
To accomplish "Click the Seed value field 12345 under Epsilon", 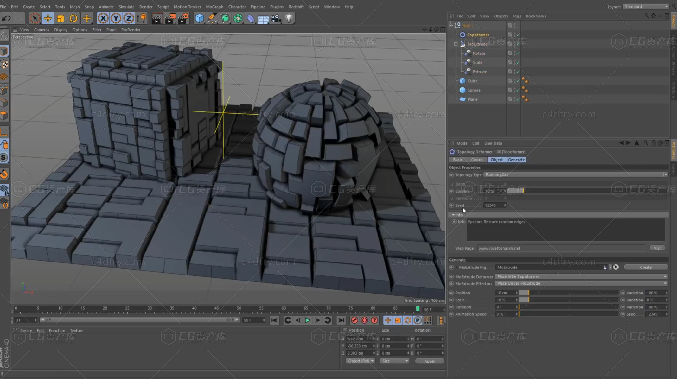I will click(x=495, y=205).
